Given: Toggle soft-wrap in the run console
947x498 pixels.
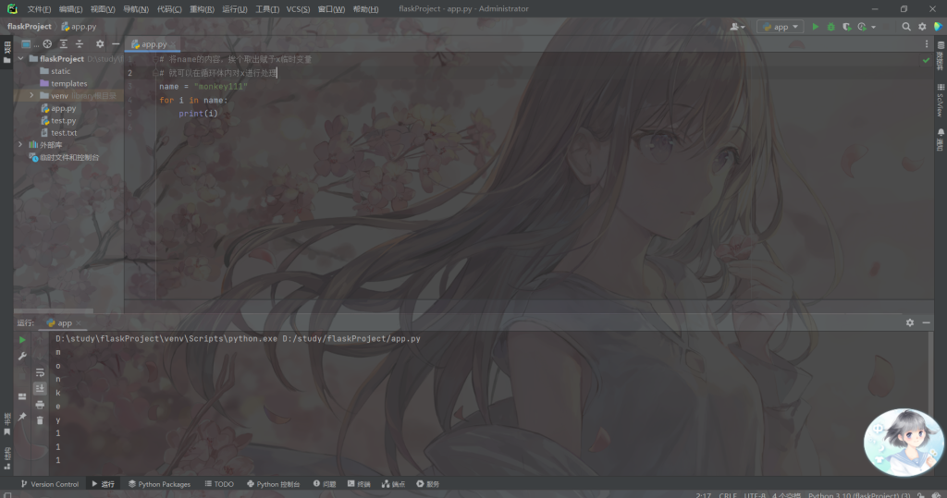Looking at the screenshot, I should coord(40,372).
